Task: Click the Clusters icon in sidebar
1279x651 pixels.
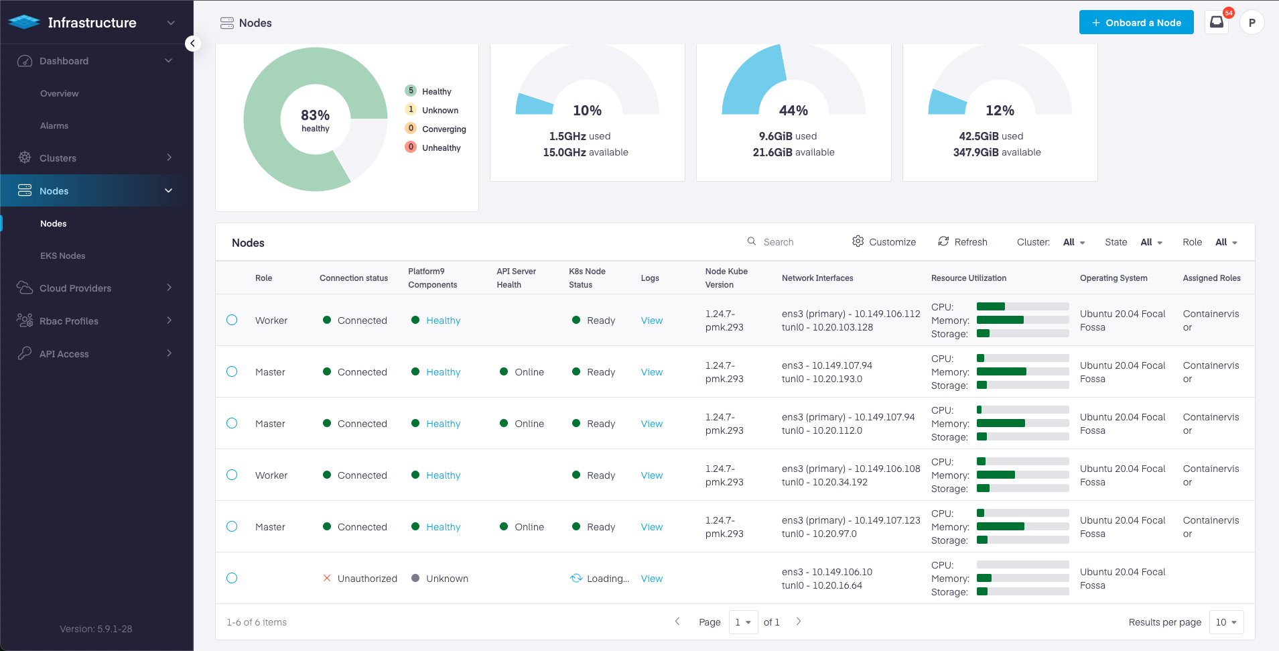Action: click(25, 158)
